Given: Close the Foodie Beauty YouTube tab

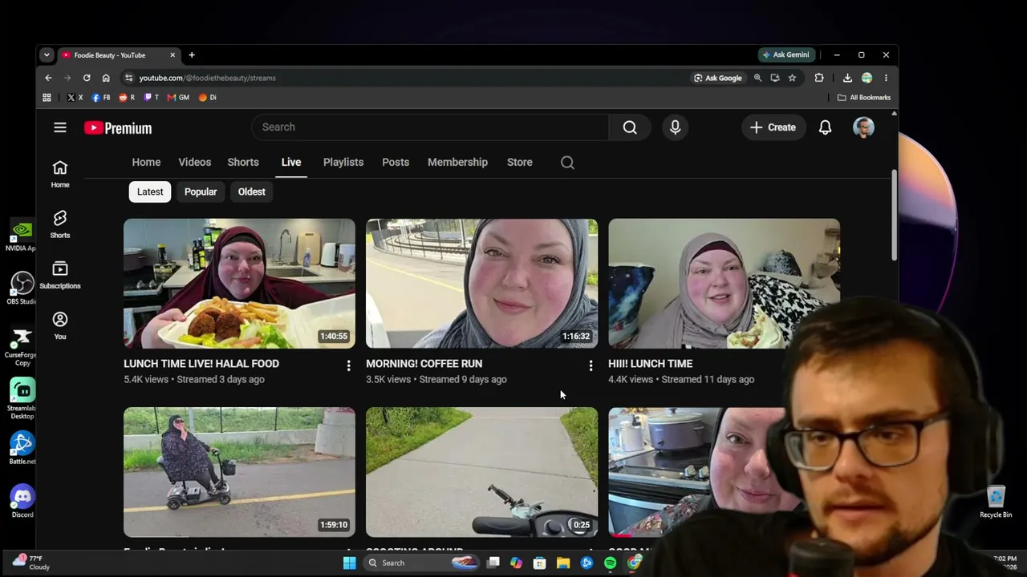Looking at the screenshot, I should coord(173,55).
